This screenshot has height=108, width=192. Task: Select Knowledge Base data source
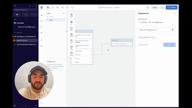[150, 22]
